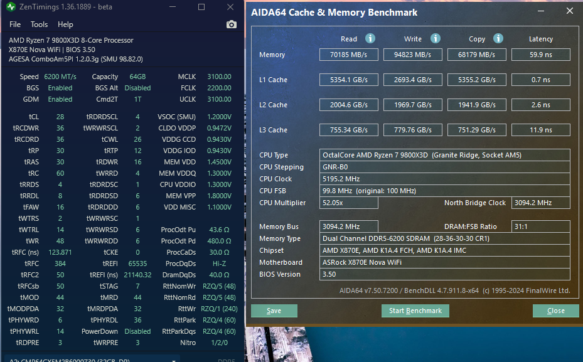Click the L3 Cache Write result field
The image size is (583, 362).
(x=412, y=130)
